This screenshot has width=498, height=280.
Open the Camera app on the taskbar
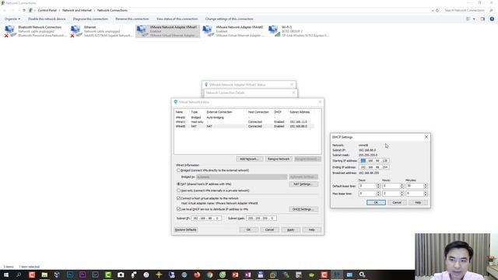(x=121, y=275)
